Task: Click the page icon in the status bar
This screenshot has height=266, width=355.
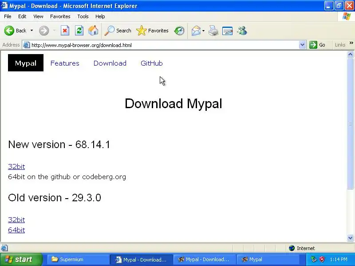Action: click(4, 248)
